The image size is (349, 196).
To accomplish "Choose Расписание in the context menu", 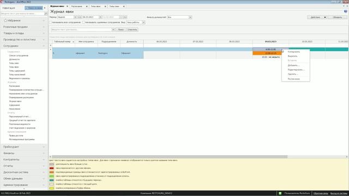I will 296,79.
